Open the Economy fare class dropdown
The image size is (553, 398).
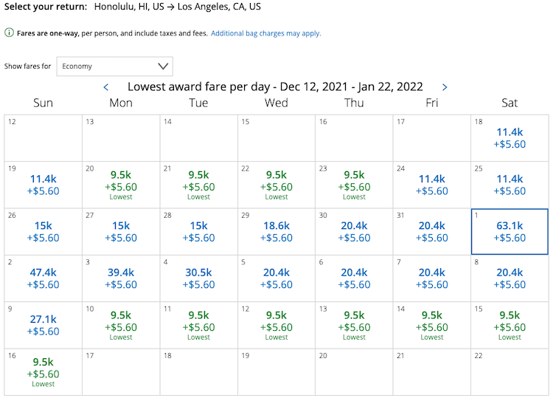(x=114, y=66)
